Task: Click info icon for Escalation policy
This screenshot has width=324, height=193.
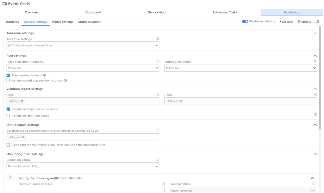Action: click(158, 160)
